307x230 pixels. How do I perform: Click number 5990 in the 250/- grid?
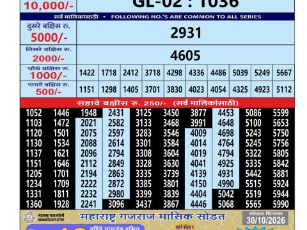click(x=281, y=204)
